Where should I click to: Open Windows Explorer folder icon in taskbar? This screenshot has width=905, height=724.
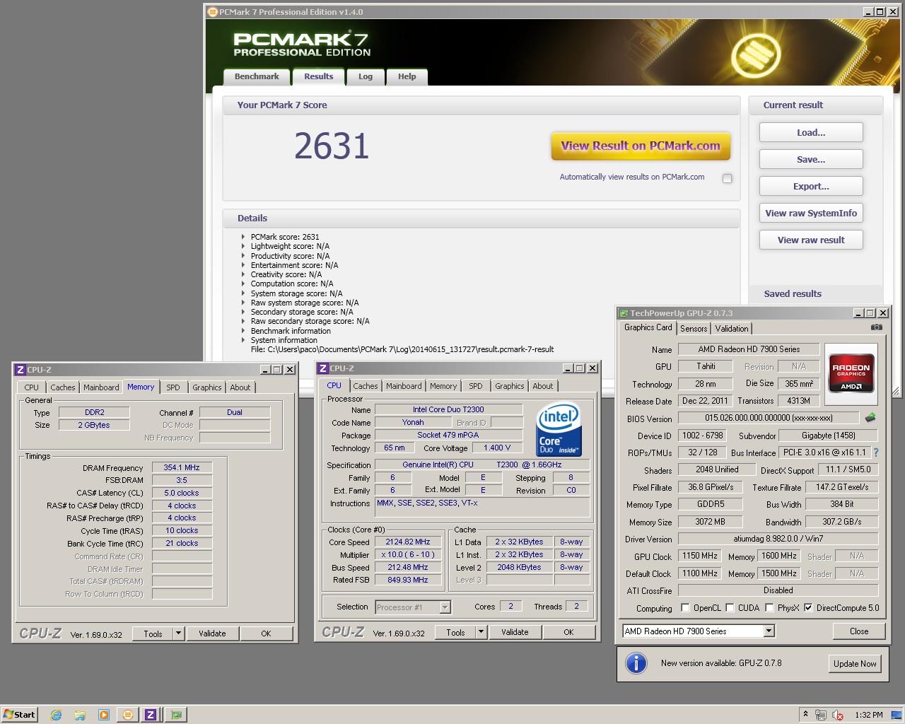click(80, 715)
